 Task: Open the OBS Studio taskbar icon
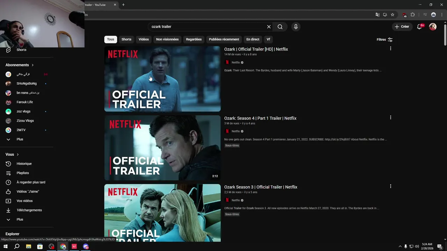pyautogui.click(x=52, y=246)
